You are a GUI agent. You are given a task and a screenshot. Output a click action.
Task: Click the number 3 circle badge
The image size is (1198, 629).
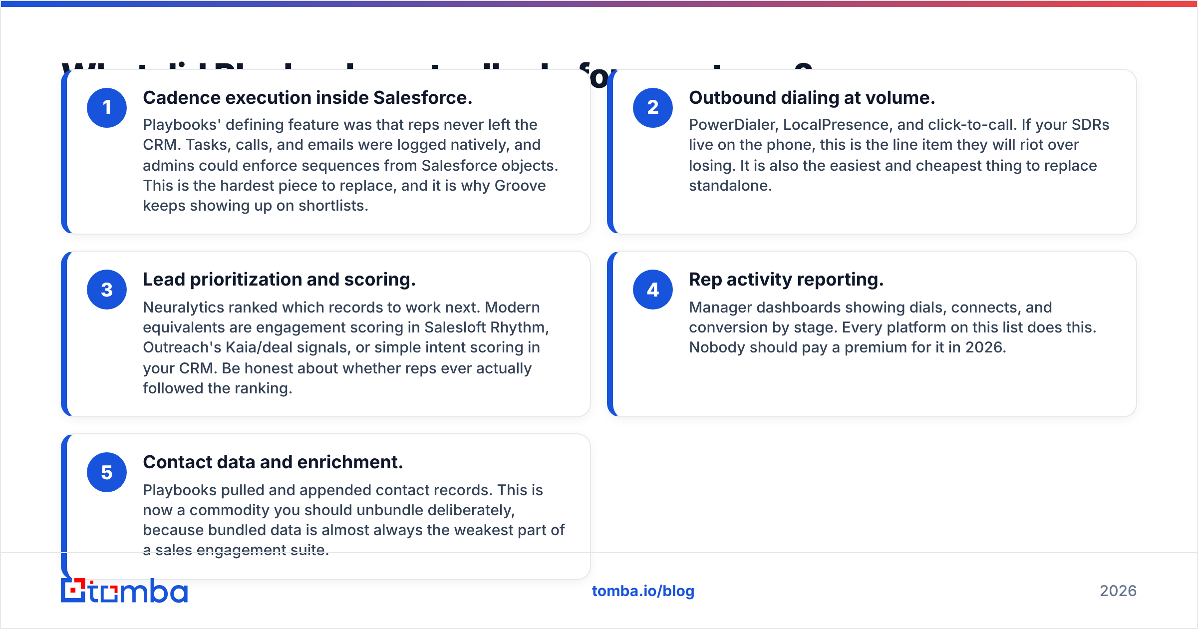(107, 290)
